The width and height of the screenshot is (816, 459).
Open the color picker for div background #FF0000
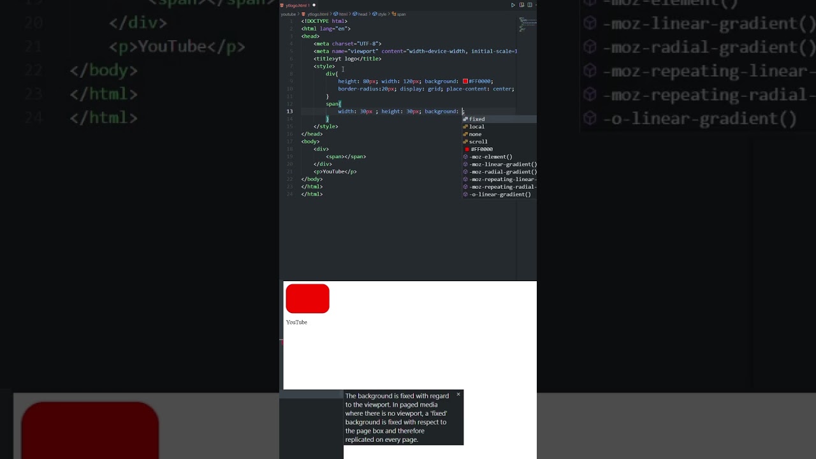point(465,82)
